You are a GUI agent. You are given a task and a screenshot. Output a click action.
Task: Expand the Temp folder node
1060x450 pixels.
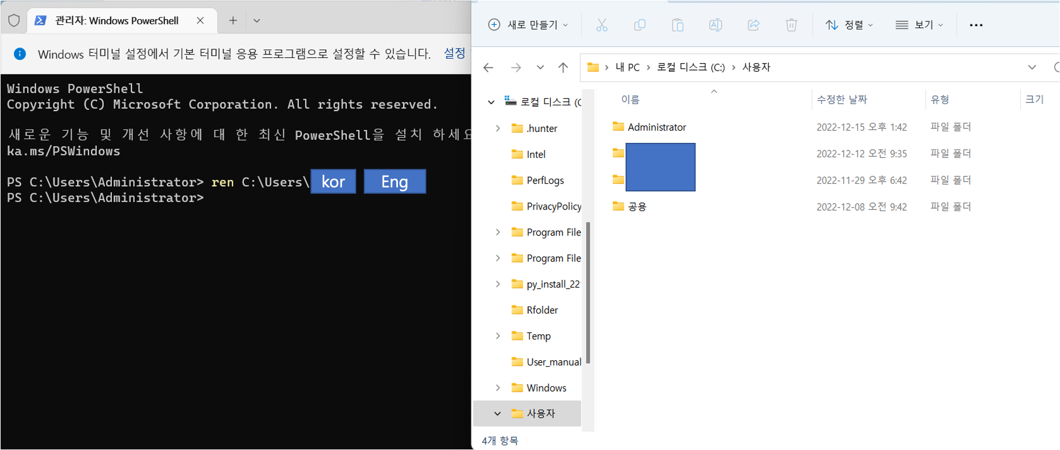[x=498, y=336]
